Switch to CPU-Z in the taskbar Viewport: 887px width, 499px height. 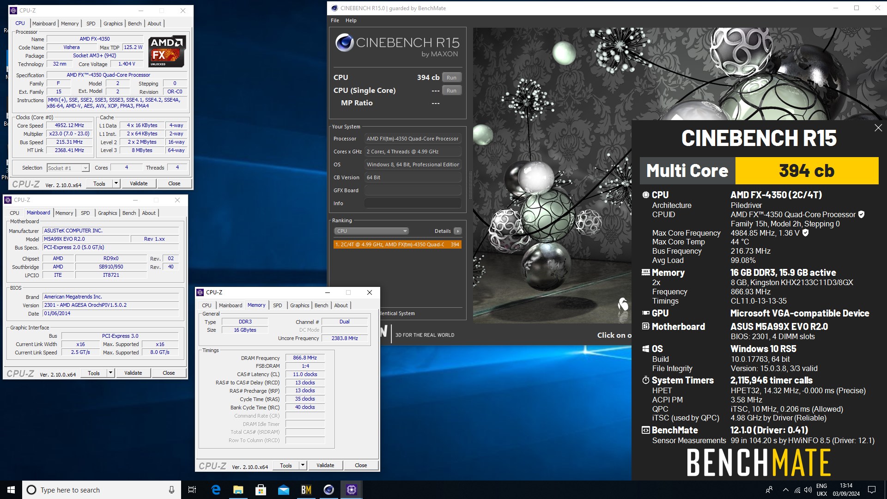352,490
